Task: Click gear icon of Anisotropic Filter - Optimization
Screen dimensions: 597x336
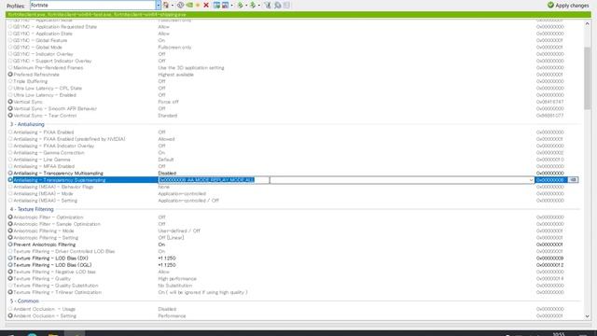Action: [10, 217]
